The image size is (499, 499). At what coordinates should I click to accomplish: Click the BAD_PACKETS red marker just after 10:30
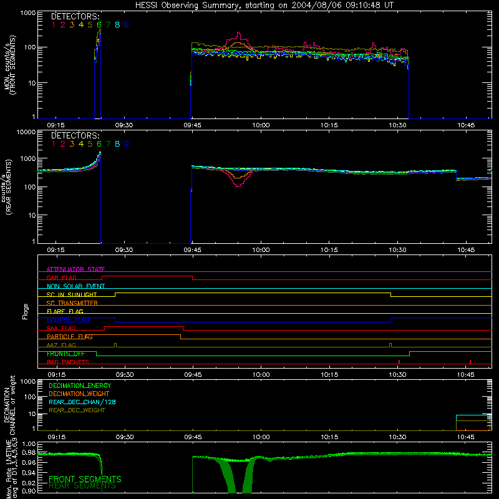[x=399, y=362]
